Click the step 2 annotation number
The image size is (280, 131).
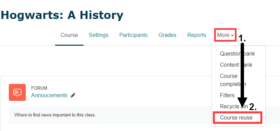pyautogui.click(x=253, y=107)
